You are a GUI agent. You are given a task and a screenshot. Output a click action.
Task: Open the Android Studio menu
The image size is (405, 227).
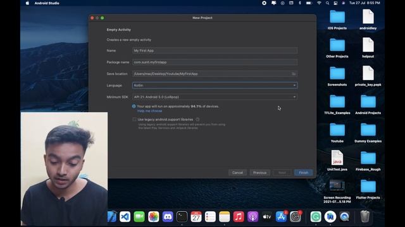47,3
